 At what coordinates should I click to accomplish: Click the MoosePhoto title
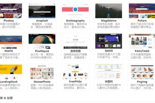pos(42,82)
